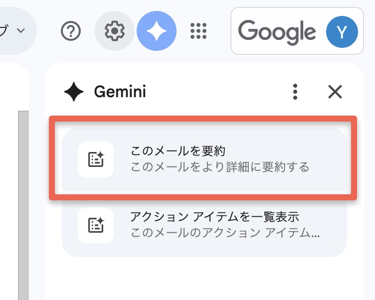Select the このメールを要約 suggestion
The height and width of the screenshot is (300, 375).
(x=204, y=159)
